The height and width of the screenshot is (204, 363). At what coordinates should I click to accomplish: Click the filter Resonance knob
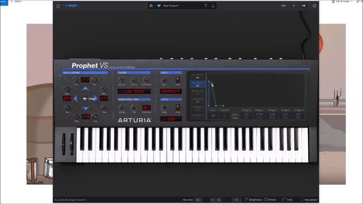[146, 80]
